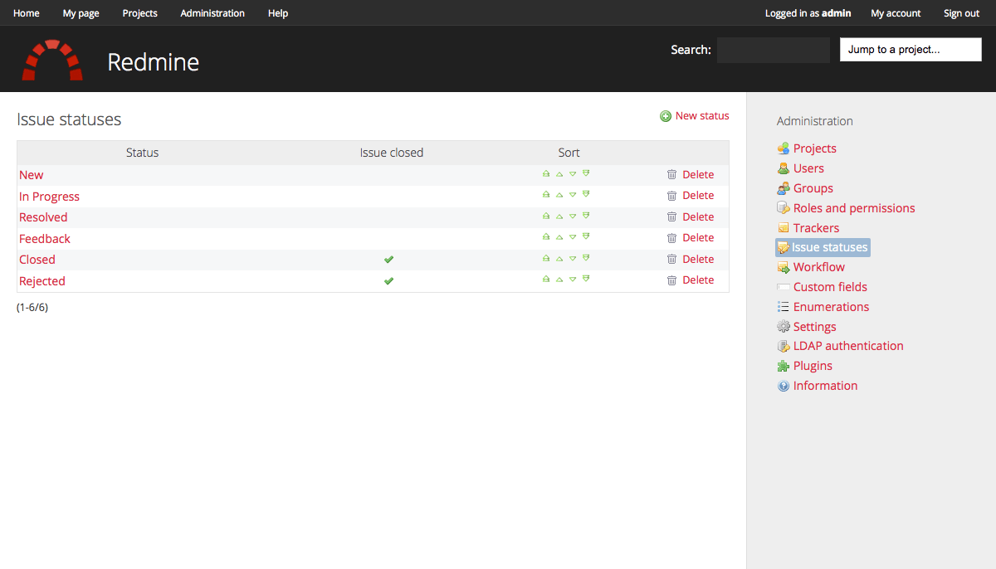Open Projects in Administration sidebar
Screen dimensions: 996x569
coord(807,148)
